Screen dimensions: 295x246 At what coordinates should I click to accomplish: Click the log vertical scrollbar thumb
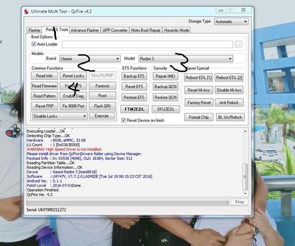tap(245, 177)
